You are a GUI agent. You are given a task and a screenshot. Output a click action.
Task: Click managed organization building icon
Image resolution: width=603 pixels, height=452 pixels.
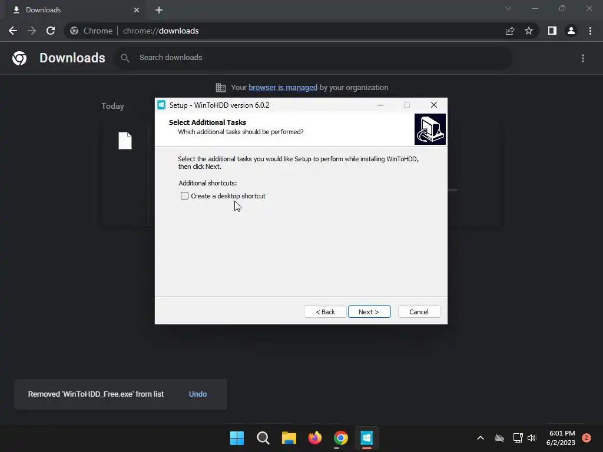click(x=221, y=88)
